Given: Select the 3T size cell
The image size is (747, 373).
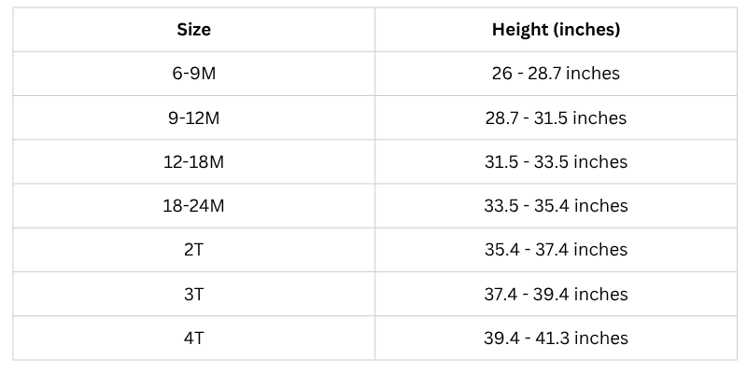Looking at the screenshot, I should [194, 294].
